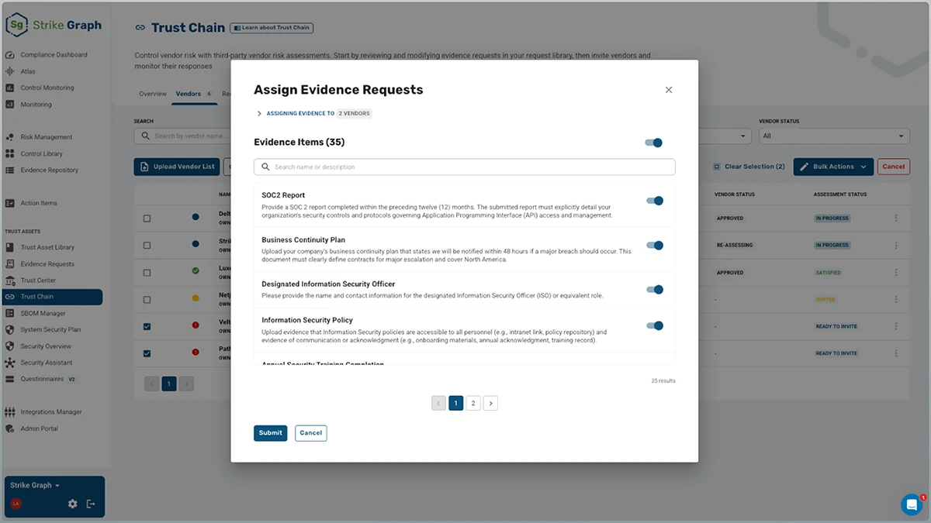Image resolution: width=931 pixels, height=523 pixels.
Task: Click the SOC2 Report item title
Action: coord(283,195)
